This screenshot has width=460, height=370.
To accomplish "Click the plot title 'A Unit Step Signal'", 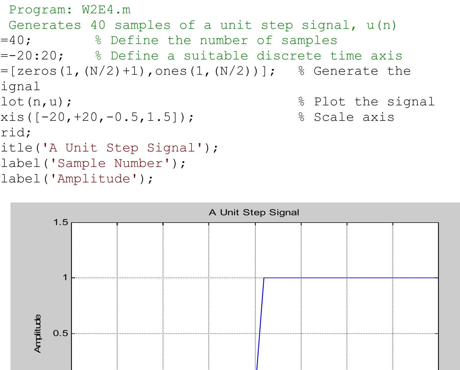I will (x=254, y=213).
